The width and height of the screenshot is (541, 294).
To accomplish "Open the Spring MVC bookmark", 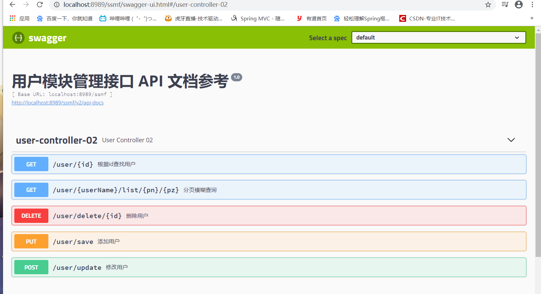I will coord(258,18).
